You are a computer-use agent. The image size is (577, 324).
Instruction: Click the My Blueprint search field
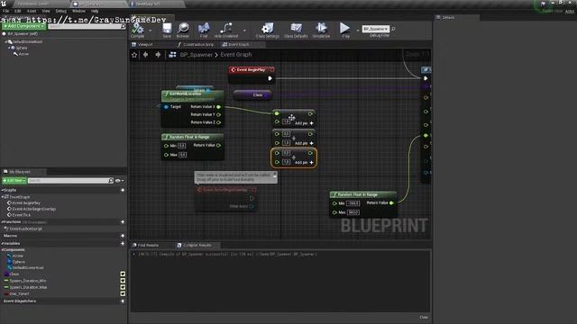point(70,181)
